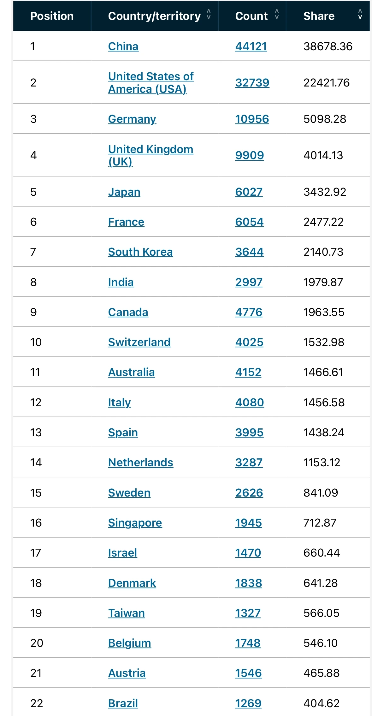372x716 pixels.
Task: Open United States of America (USA) link
Action: click(151, 83)
